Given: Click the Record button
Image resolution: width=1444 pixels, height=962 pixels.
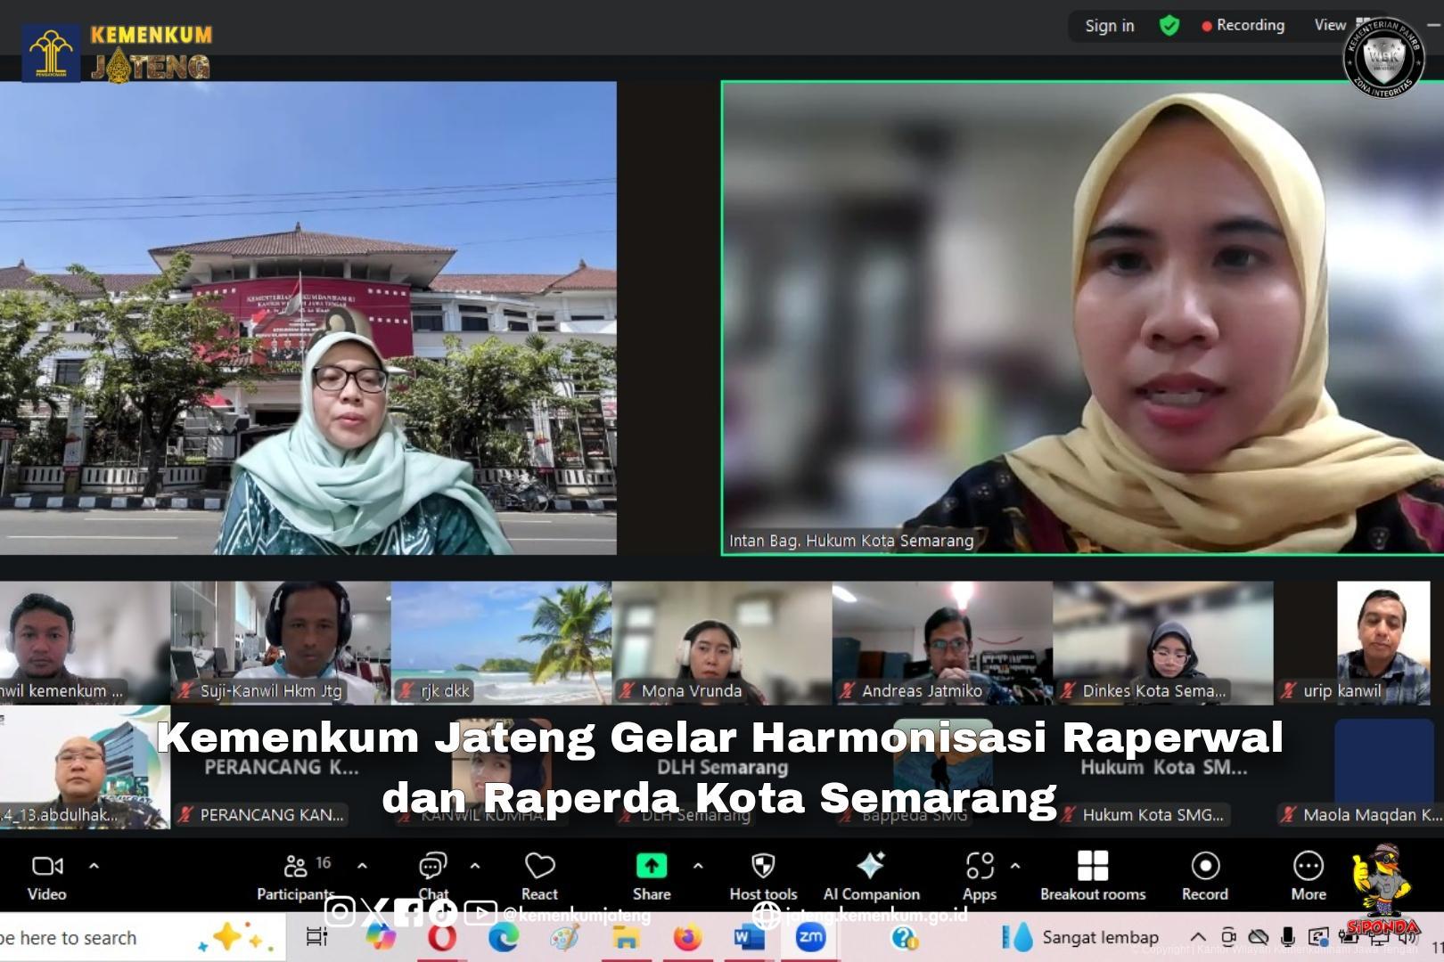Looking at the screenshot, I should pos(1204,876).
